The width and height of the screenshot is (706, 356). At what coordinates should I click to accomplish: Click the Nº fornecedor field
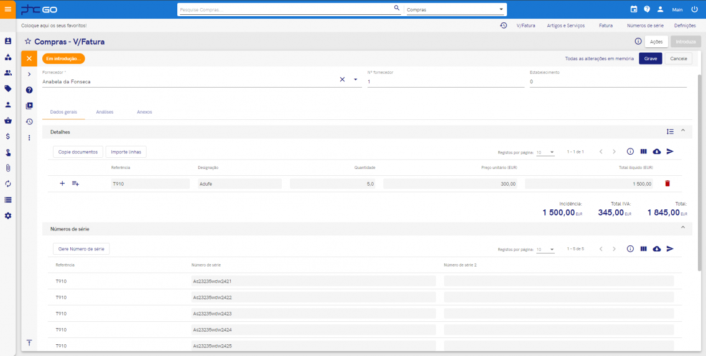[x=446, y=82]
